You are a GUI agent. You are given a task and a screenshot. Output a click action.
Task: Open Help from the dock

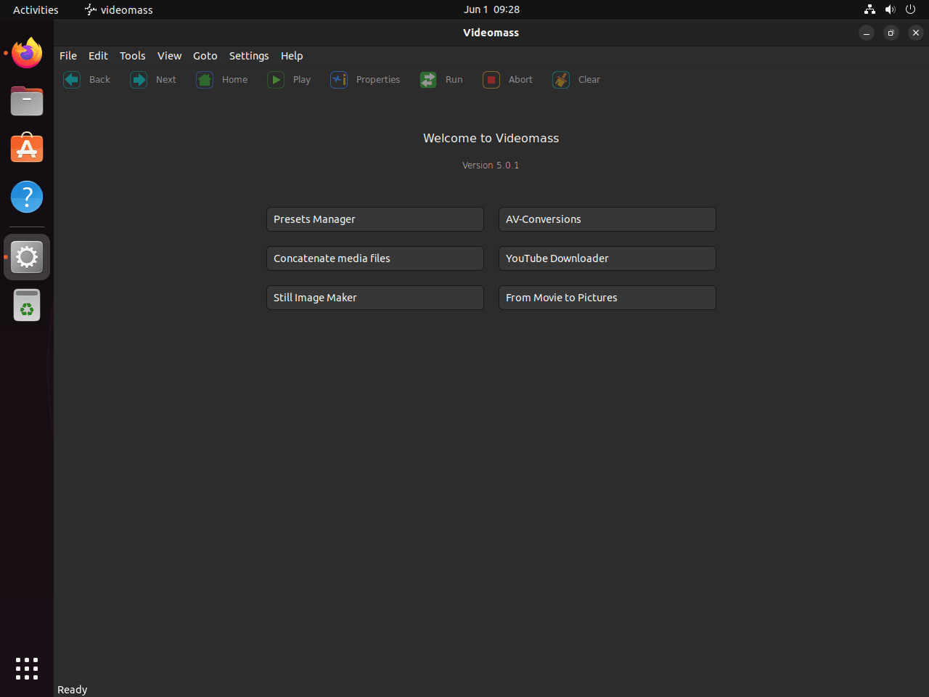27,197
